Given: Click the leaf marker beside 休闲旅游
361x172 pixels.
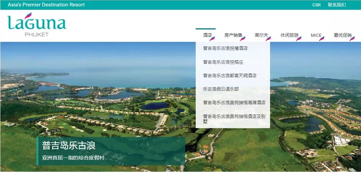Looking at the screenshot, I should [x=298, y=39].
